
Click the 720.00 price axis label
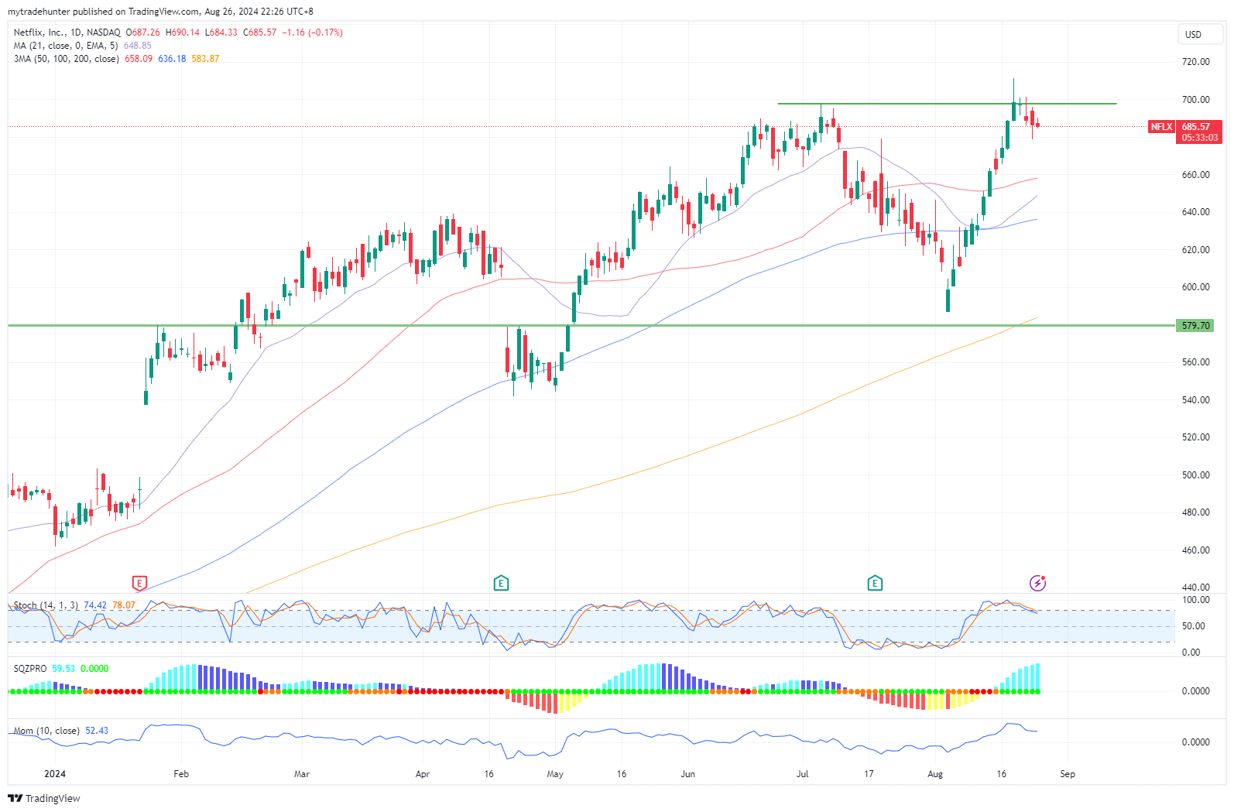(x=1196, y=62)
